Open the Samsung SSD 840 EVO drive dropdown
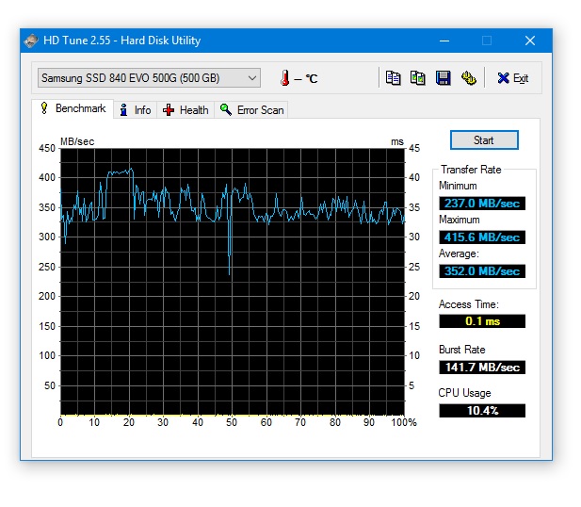Image resolution: width=581 pixels, height=507 pixels. 150,78
